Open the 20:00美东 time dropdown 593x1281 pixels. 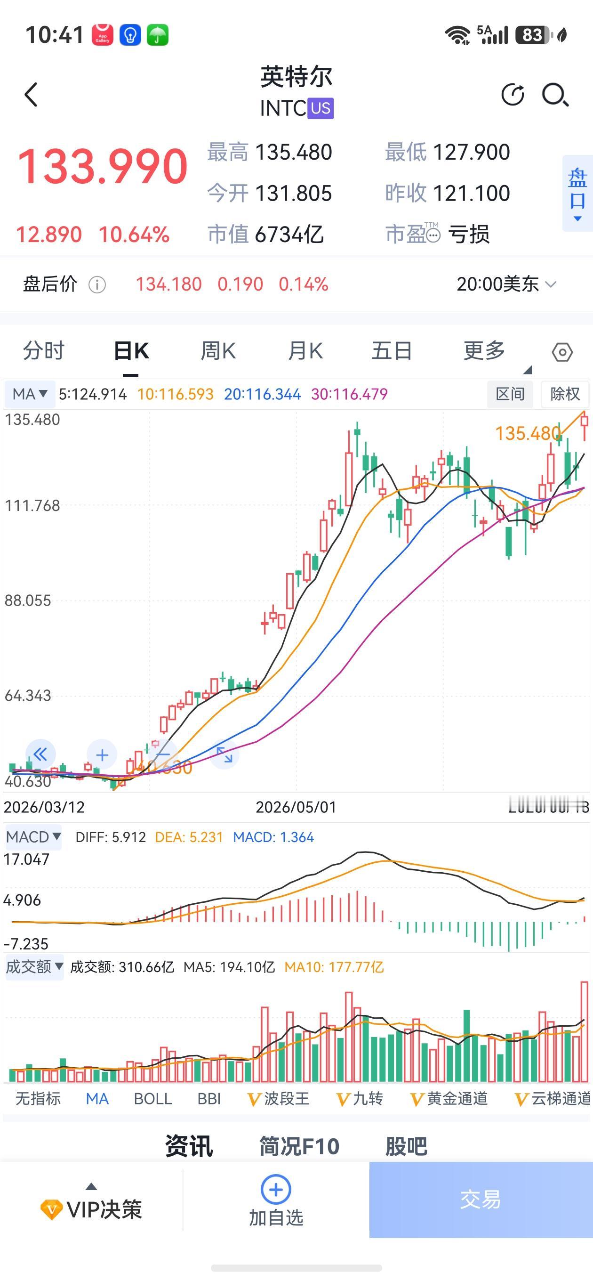[506, 284]
